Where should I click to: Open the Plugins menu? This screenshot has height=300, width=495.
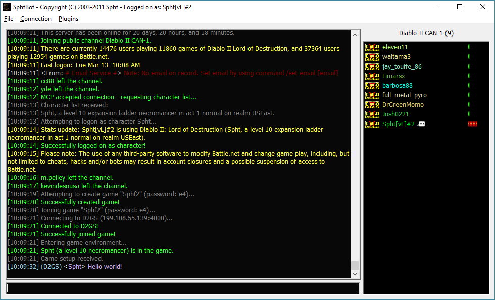pyautogui.click(x=68, y=19)
